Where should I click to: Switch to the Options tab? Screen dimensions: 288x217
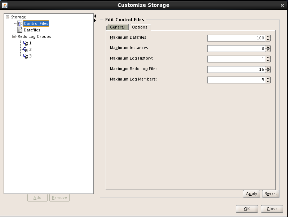click(139, 27)
